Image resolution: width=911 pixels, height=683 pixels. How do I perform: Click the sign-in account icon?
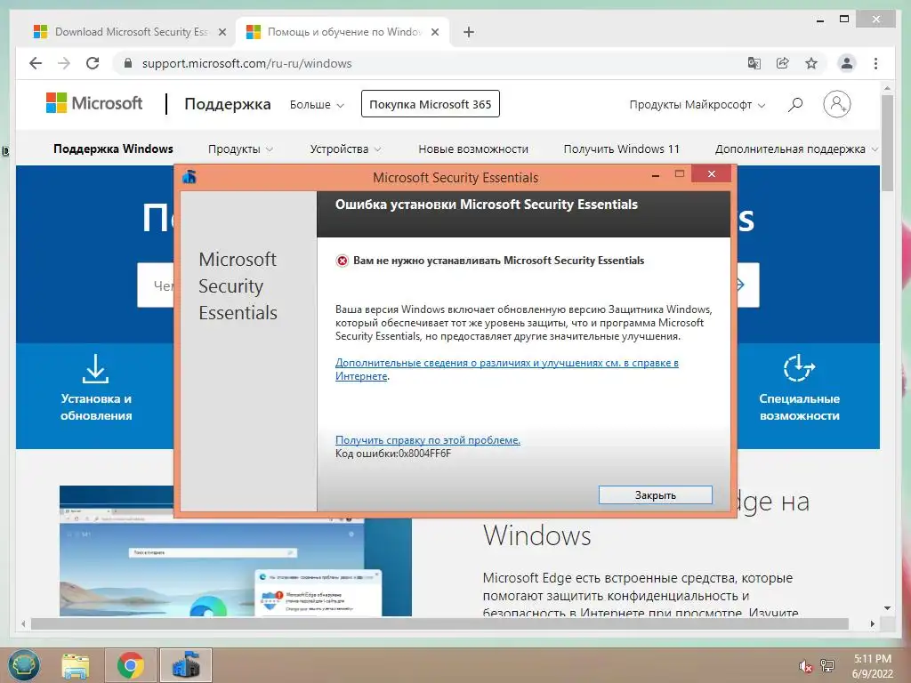(x=836, y=104)
